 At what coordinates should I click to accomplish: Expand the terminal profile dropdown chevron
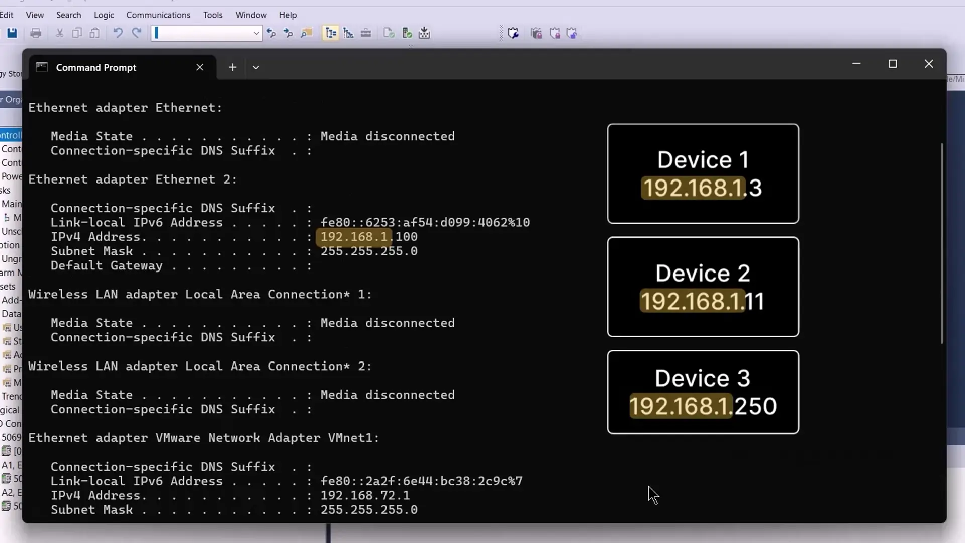256,67
